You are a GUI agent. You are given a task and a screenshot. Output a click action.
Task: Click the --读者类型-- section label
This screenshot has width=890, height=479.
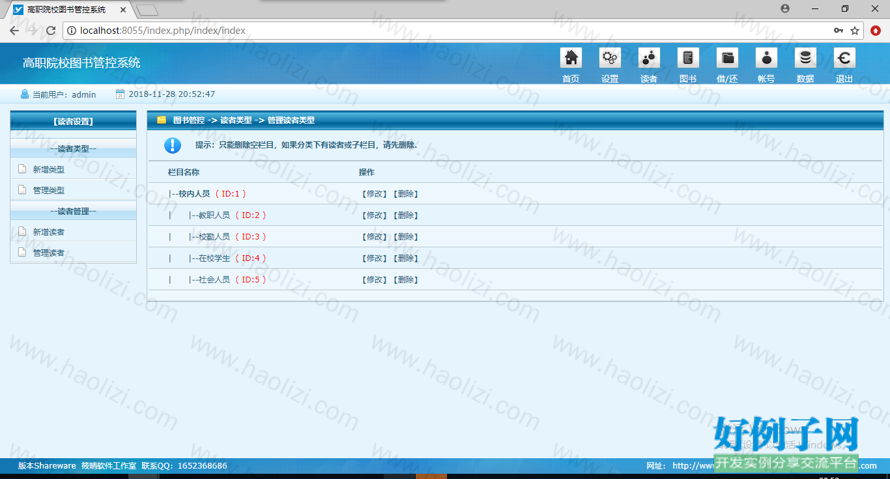point(73,149)
